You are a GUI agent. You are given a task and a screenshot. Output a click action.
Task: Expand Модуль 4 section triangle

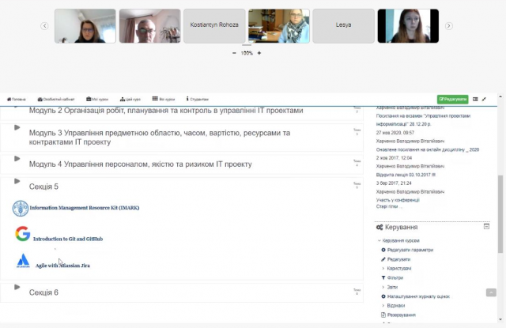[x=17, y=159]
